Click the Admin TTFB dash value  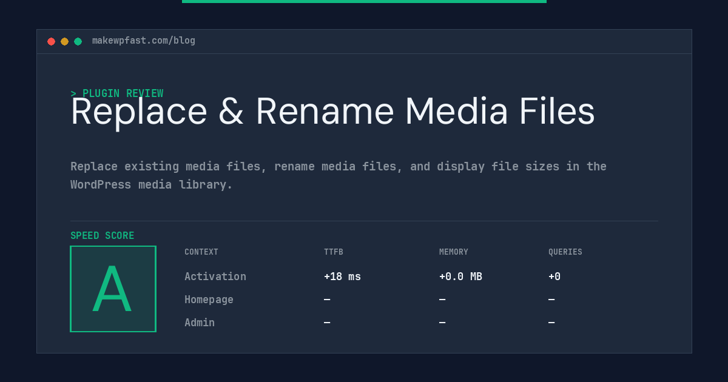(327, 323)
